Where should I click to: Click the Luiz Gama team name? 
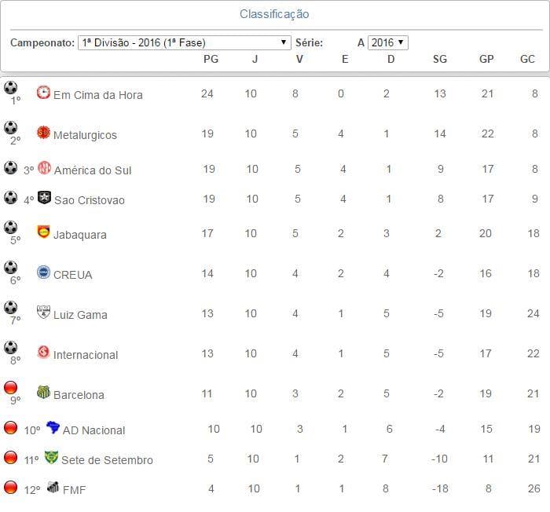(x=80, y=315)
